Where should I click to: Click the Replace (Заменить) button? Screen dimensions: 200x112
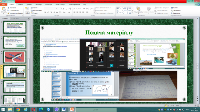click(x=176, y=10)
